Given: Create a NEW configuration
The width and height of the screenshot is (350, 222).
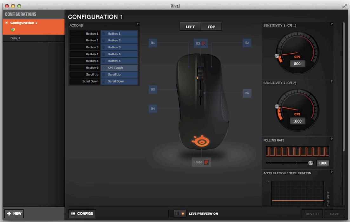Looking at the screenshot, I should pyautogui.click(x=14, y=214).
